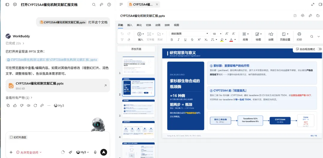Apply subscript formatting

[x=206, y=40]
